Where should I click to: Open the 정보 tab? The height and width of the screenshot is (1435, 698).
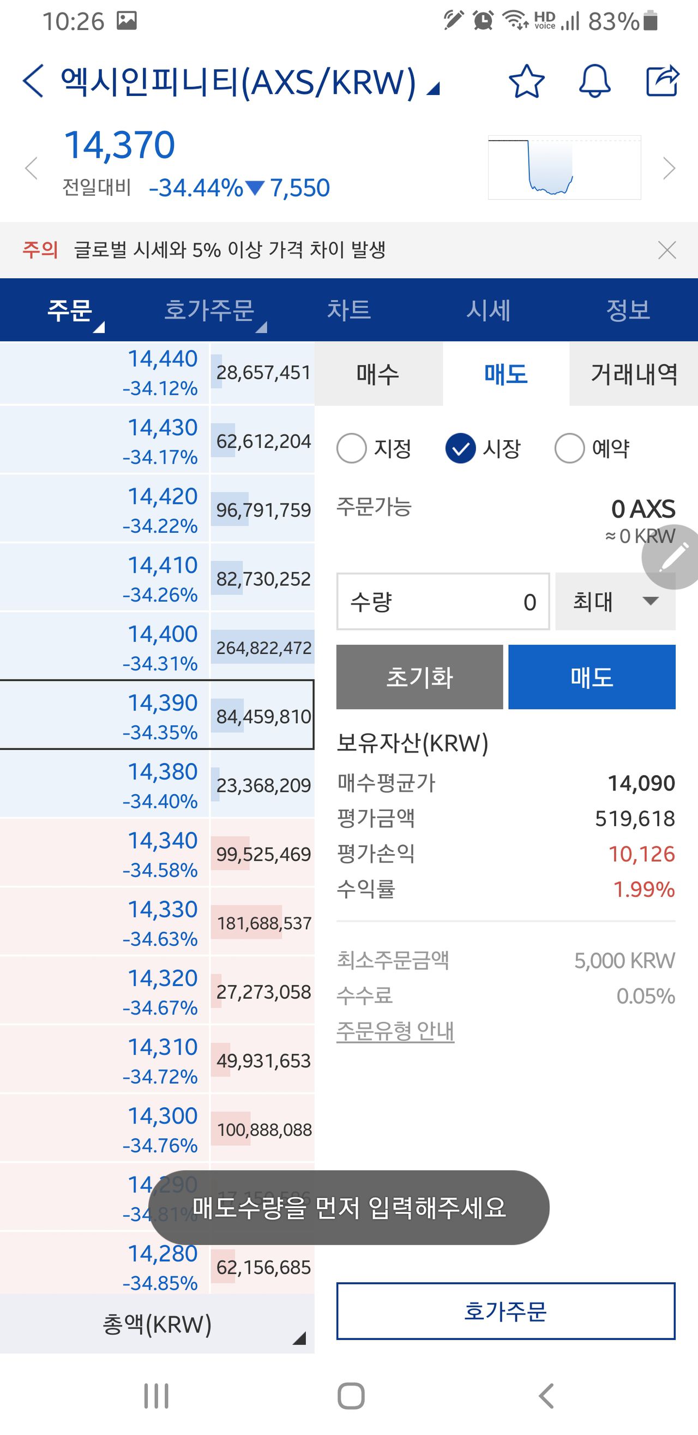[x=628, y=310]
